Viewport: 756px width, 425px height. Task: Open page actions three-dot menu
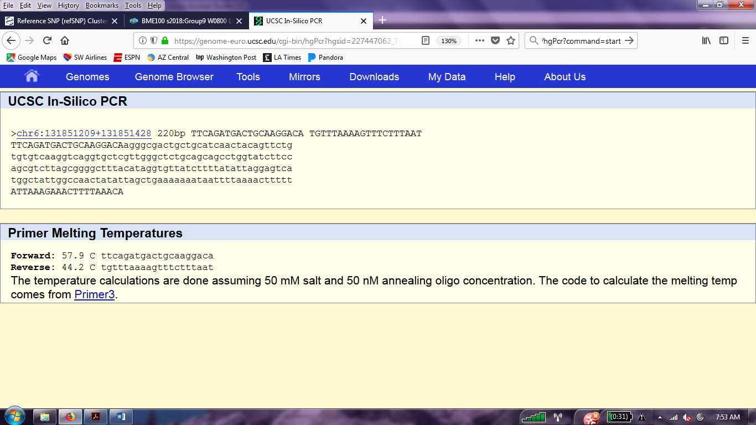479,40
